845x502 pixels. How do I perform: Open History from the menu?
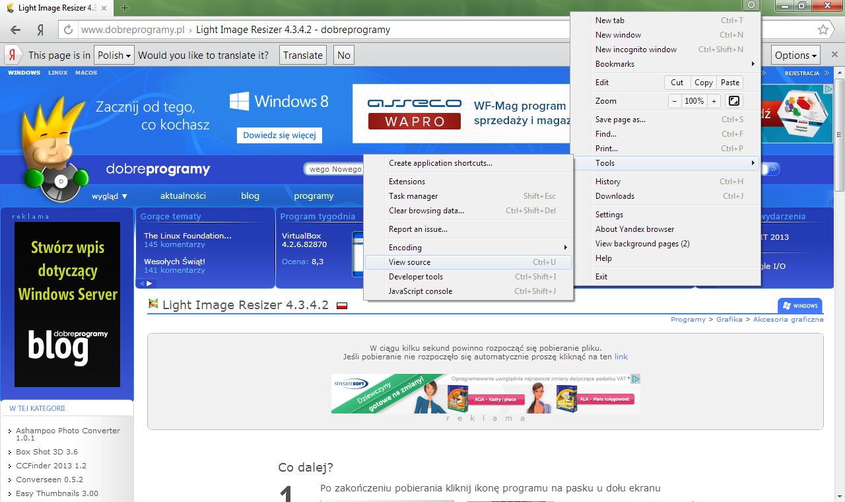(x=665, y=182)
